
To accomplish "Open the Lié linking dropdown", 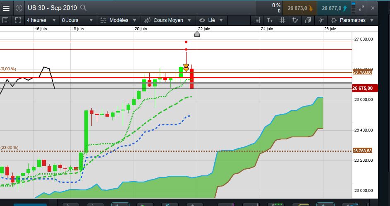I will coord(211,20).
